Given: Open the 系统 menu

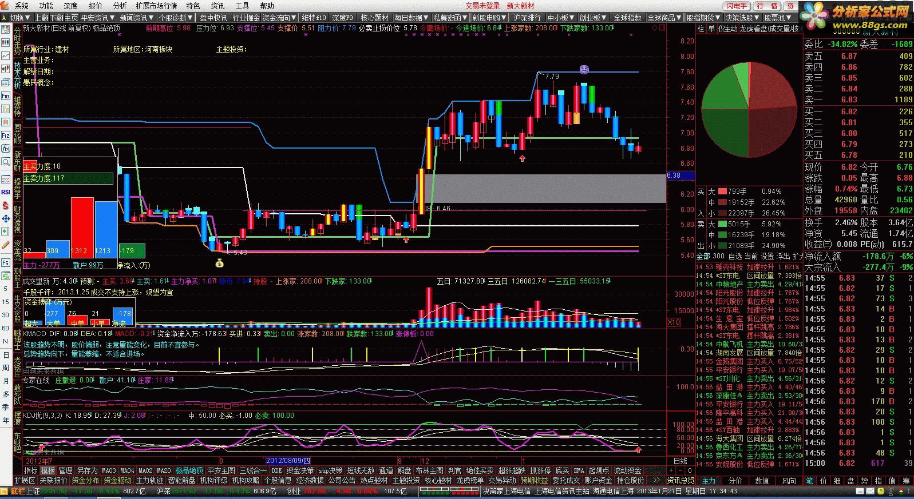Looking at the screenshot, I should [22, 6].
